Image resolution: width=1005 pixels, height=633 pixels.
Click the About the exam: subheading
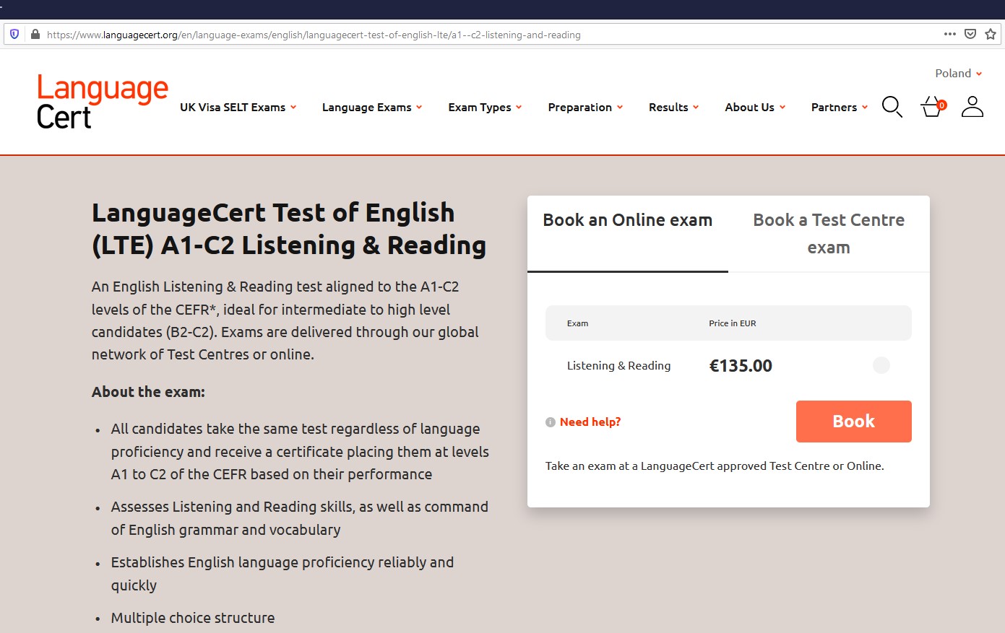[x=148, y=392]
